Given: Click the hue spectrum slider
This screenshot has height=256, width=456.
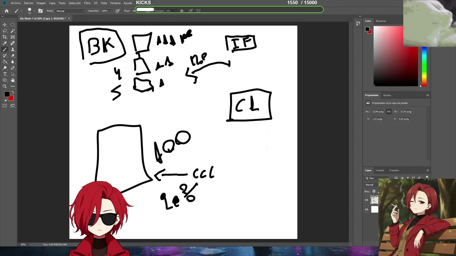Looking at the screenshot, I should (424, 66).
